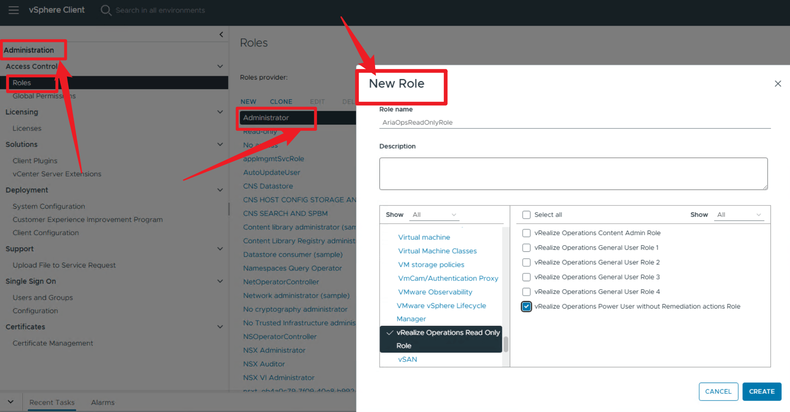Open Global Permissions in the sidebar
790x412 pixels.
[x=44, y=96]
